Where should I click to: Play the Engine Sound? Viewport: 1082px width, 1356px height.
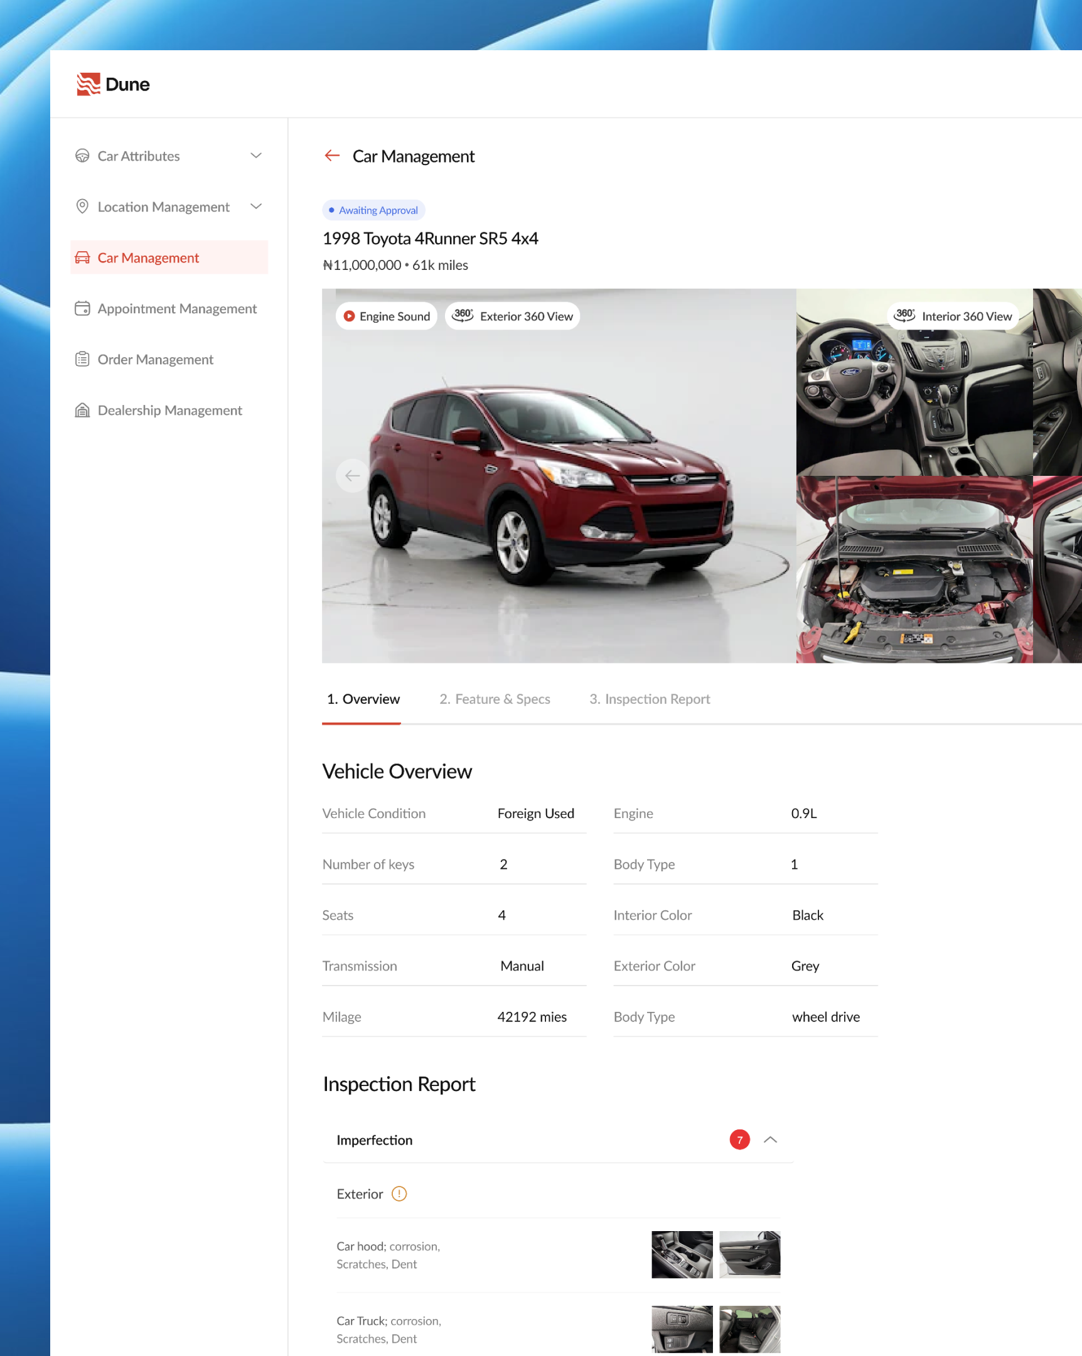click(x=387, y=316)
